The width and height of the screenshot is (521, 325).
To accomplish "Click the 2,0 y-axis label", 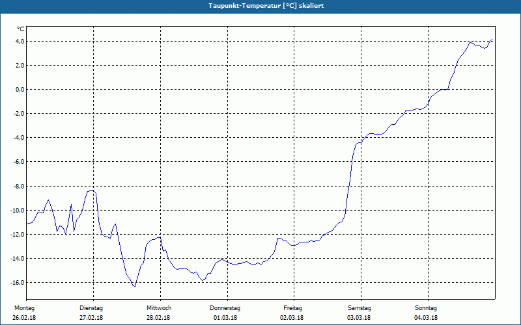I will click(20, 66).
